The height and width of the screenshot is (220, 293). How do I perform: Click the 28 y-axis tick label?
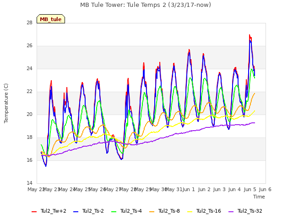(x=29, y=23)
